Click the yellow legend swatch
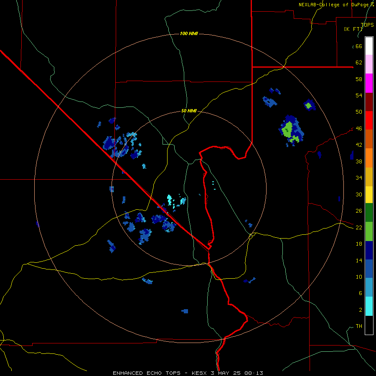The image size is (376, 376). tap(369, 194)
